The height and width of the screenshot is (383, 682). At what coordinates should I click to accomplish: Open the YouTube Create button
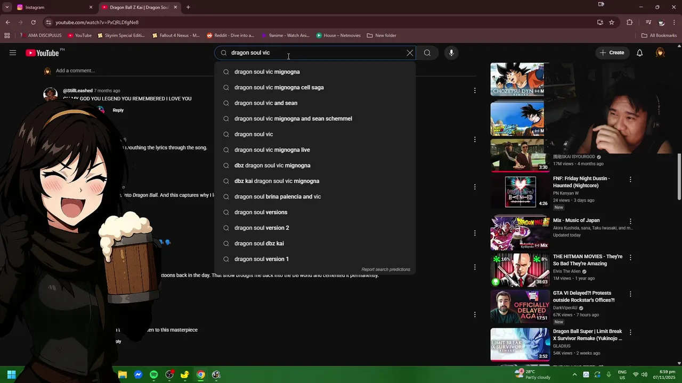click(612, 53)
